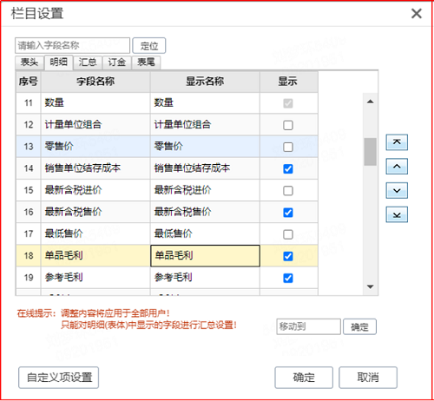Toggle display checkbox for 计量单位组合

point(288,125)
